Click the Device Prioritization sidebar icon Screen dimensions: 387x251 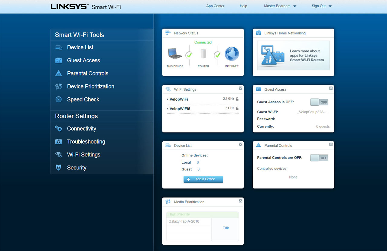pos(59,86)
